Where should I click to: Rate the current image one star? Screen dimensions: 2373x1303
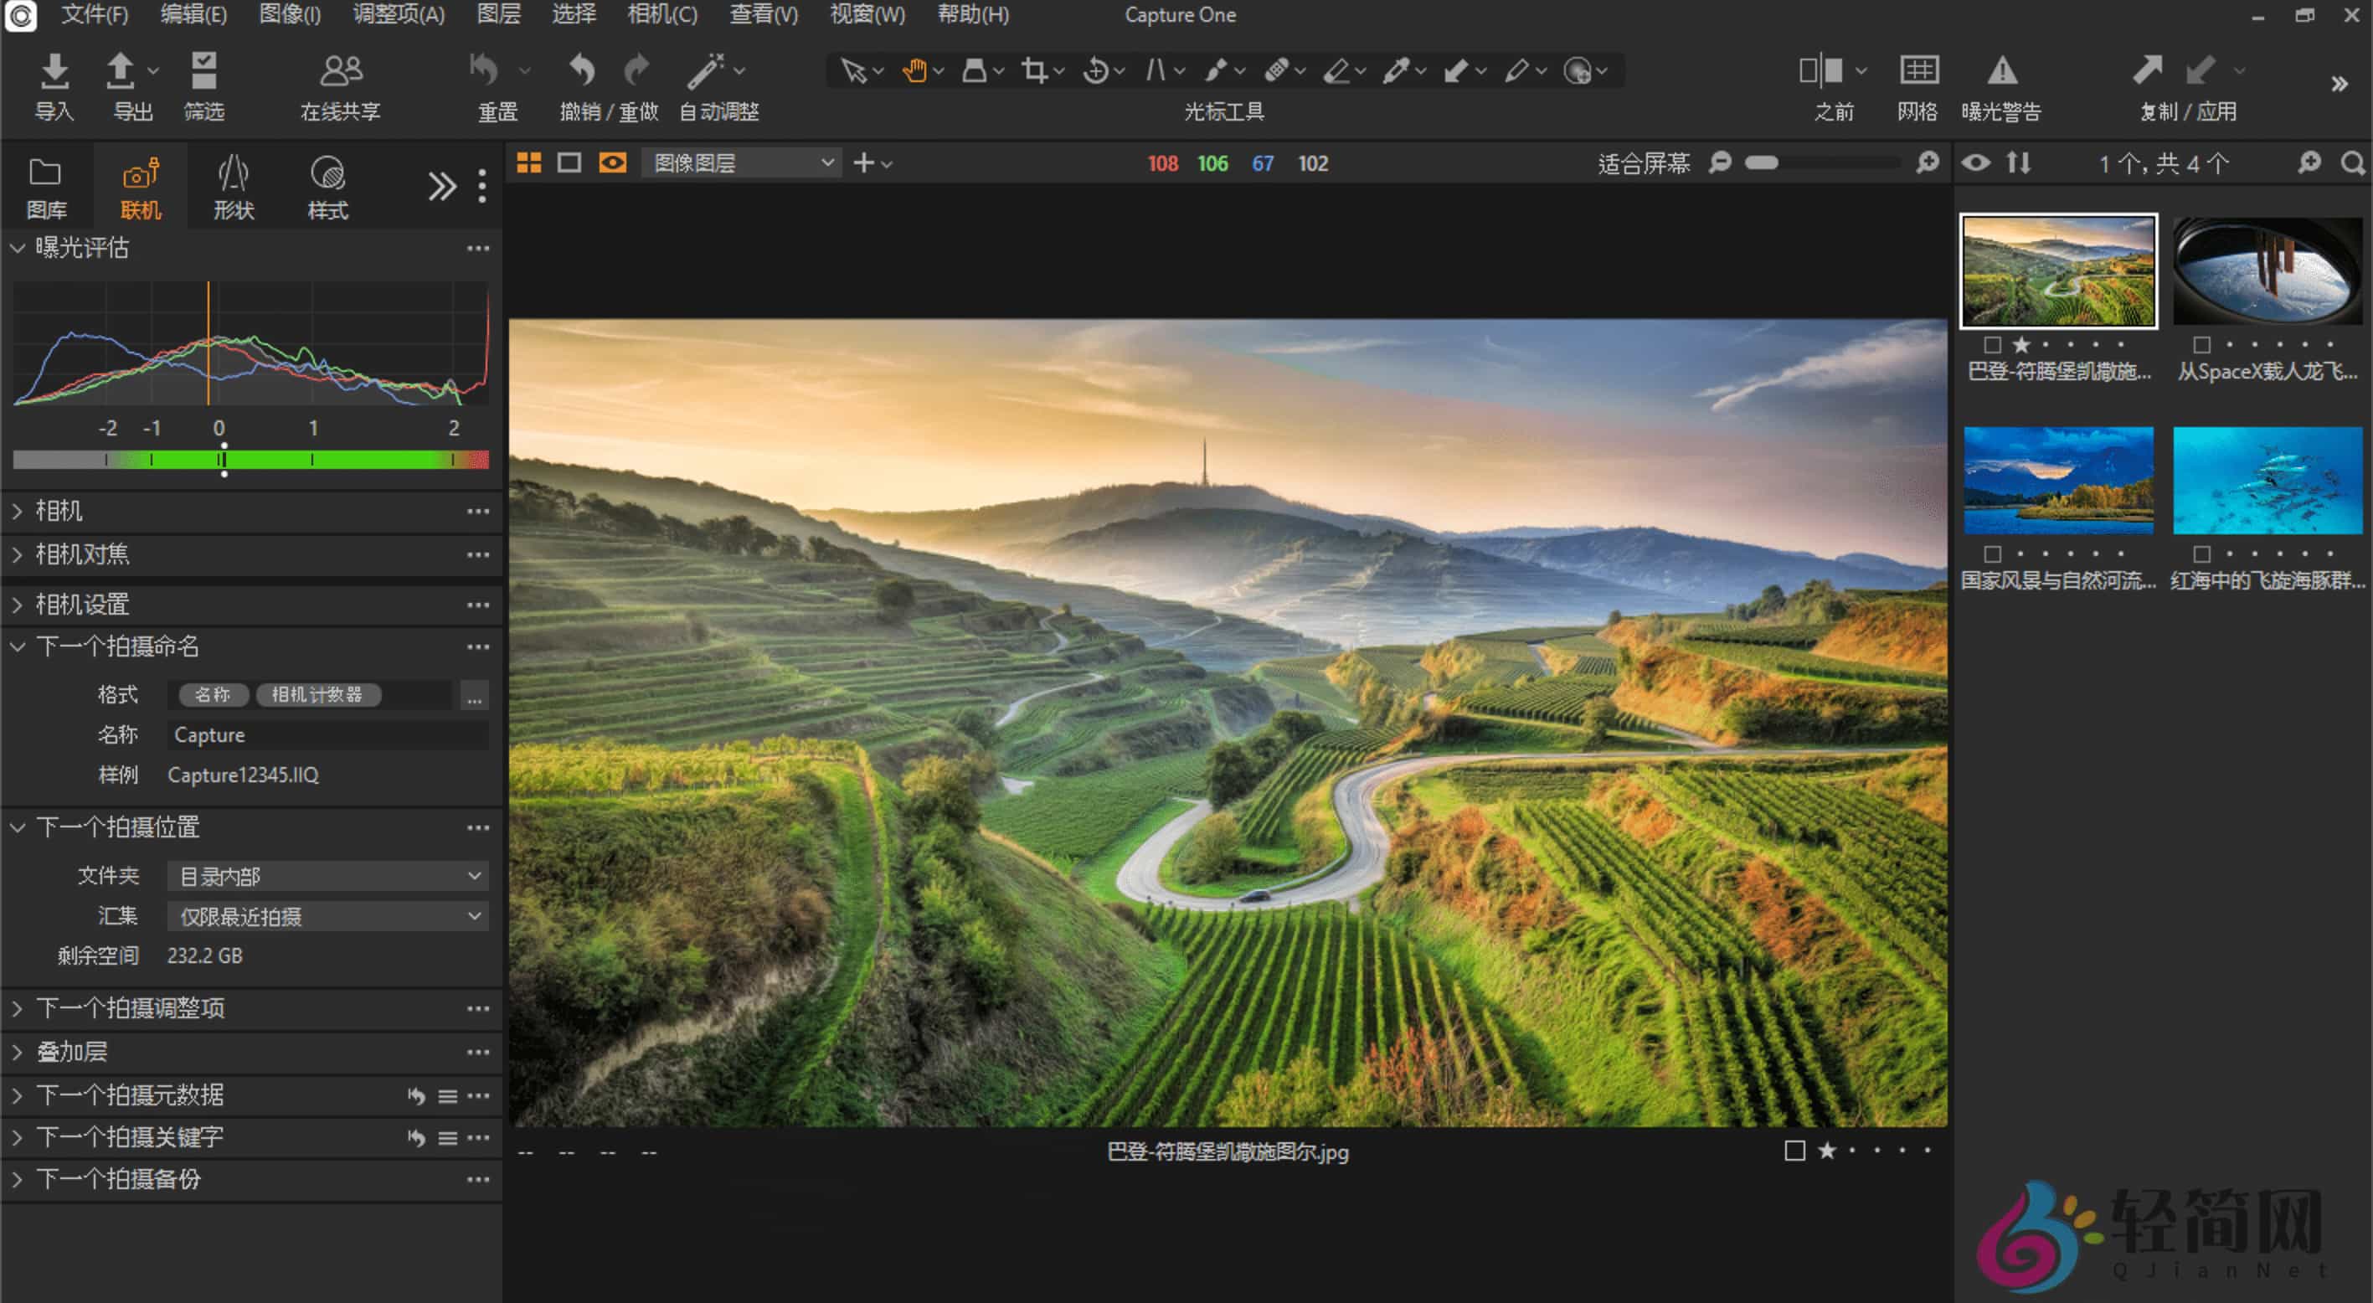point(1827,1150)
